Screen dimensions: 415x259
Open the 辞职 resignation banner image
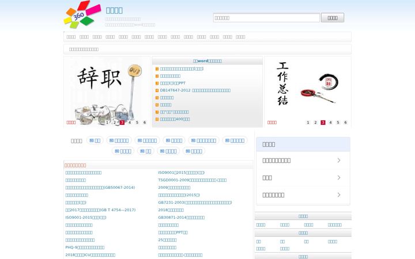tap(107, 92)
